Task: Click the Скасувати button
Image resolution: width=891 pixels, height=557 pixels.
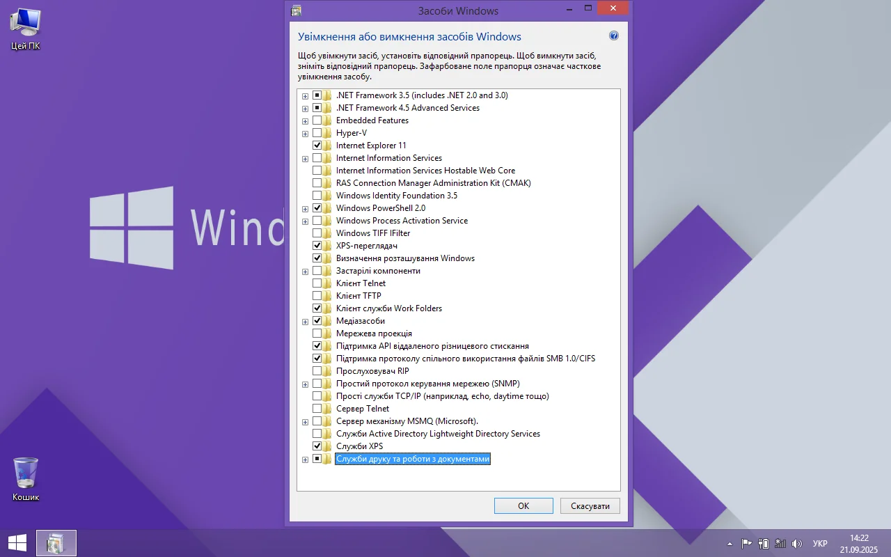Action: click(x=590, y=506)
